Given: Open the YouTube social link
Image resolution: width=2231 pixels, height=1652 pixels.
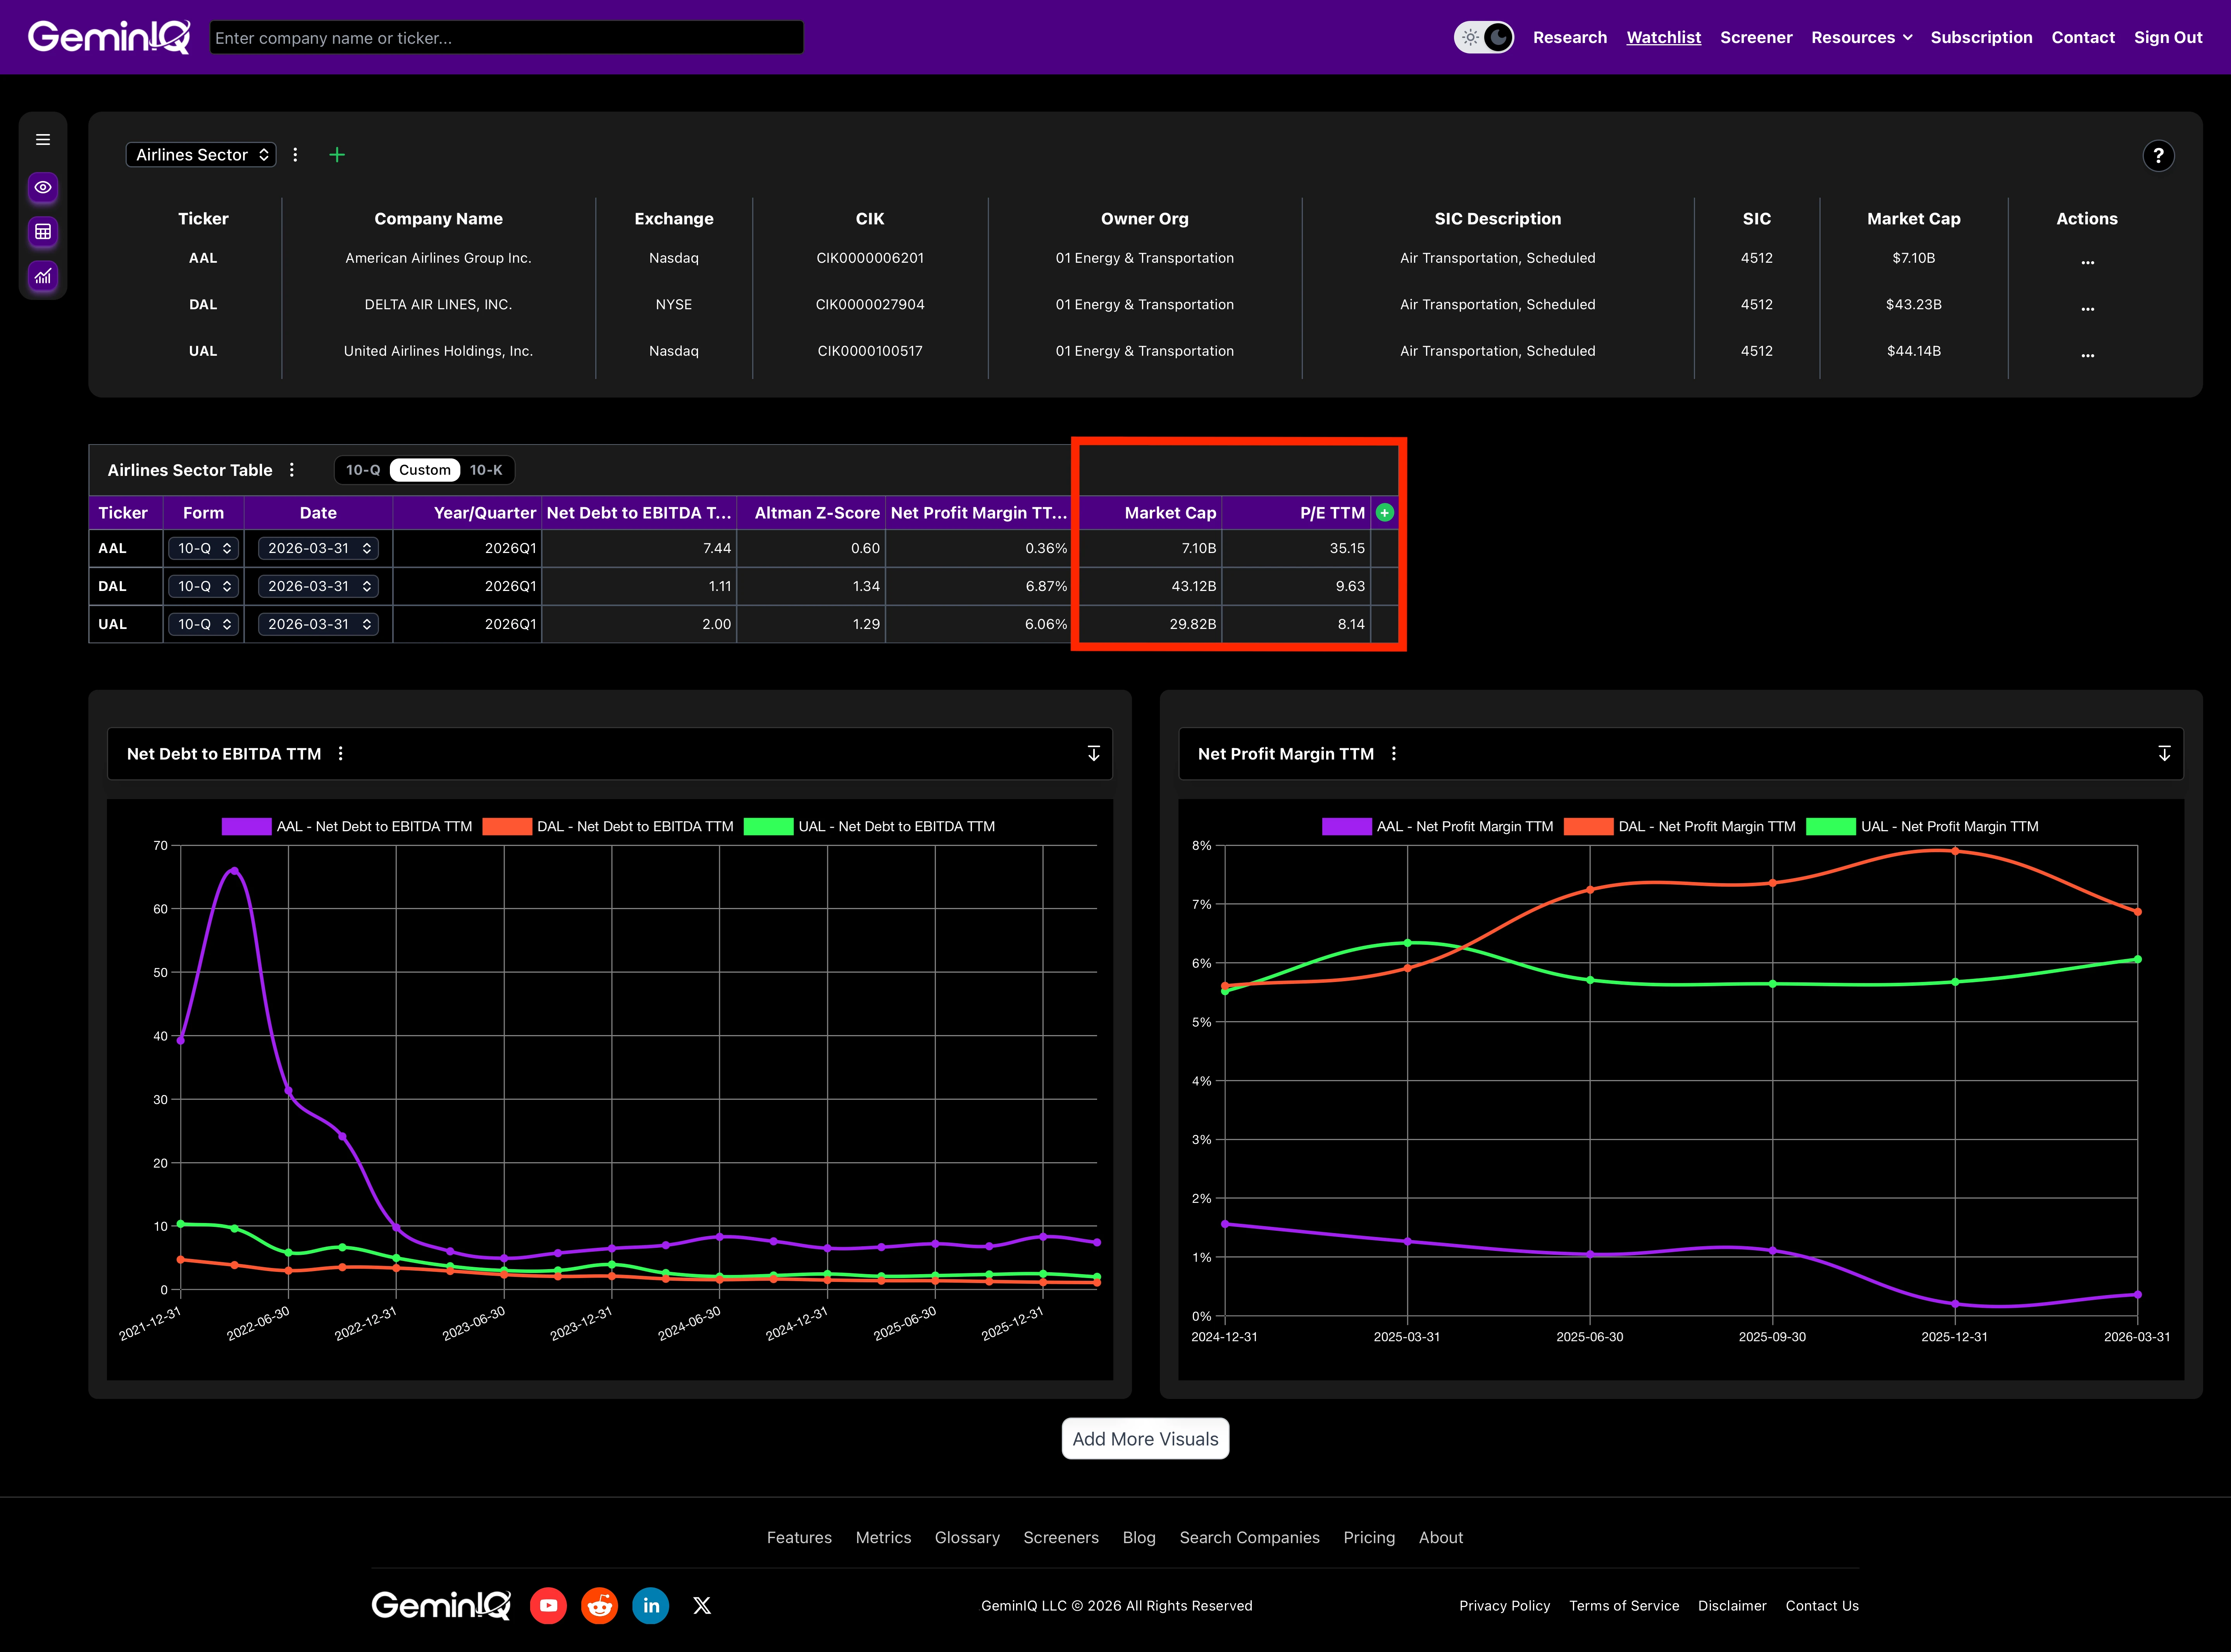Looking at the screenshot, I should click(548, 1605).
